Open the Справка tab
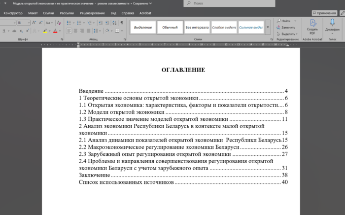 pyautogui.click(x=128, y=13)
